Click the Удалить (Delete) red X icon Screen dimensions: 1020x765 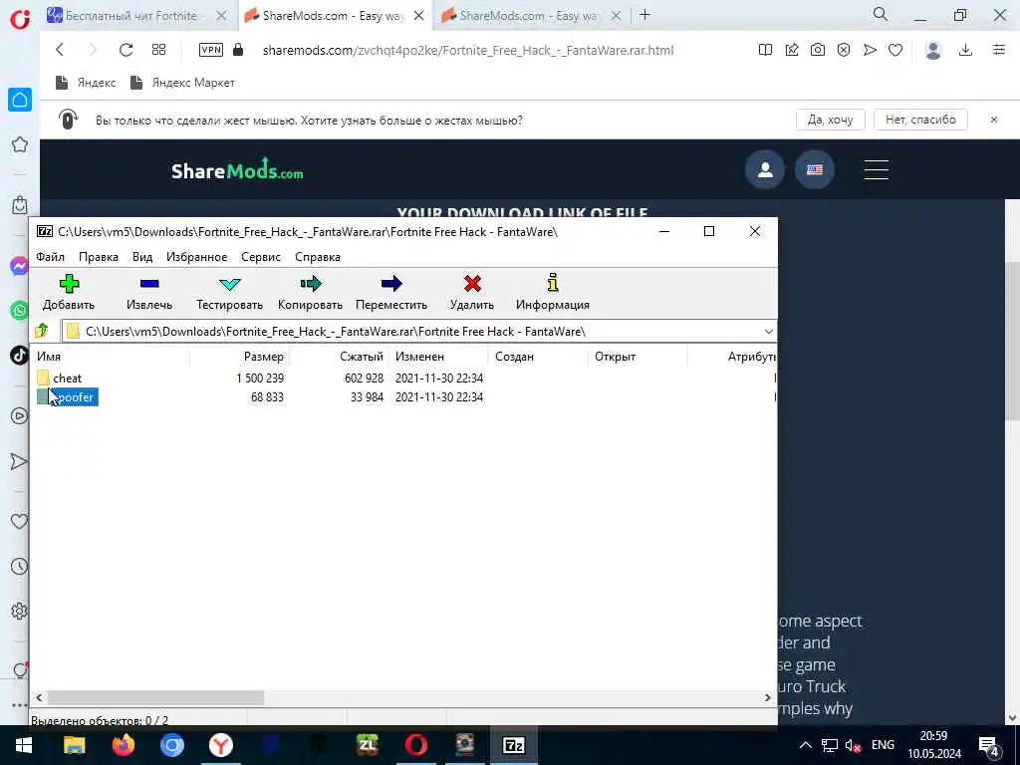(472, 284)
